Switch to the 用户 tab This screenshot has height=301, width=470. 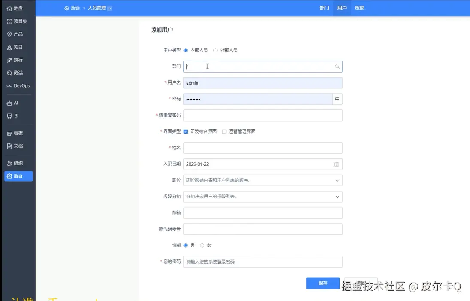coord(342,8)
